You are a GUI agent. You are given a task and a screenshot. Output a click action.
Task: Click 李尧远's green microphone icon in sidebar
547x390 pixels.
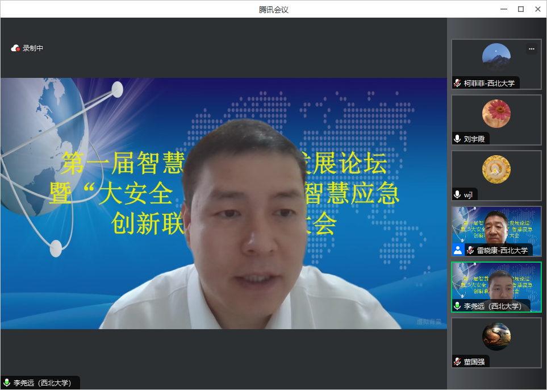(457, 306)
